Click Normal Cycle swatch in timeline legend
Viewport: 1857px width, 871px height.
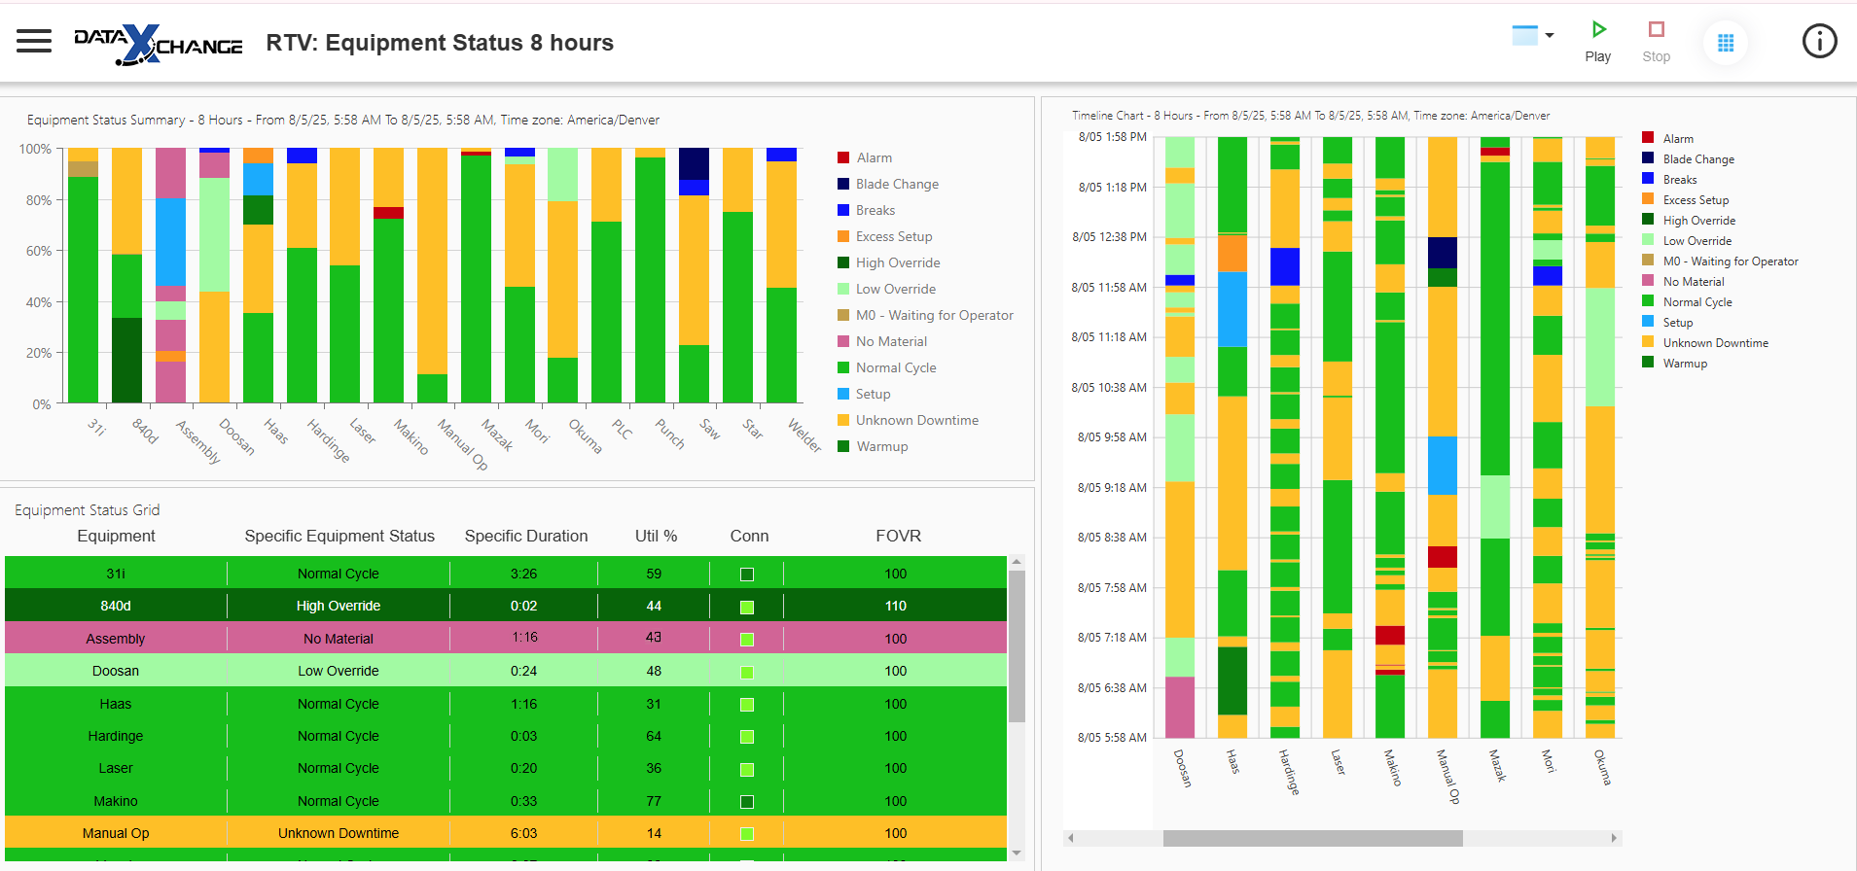[x=1648, y=301]
